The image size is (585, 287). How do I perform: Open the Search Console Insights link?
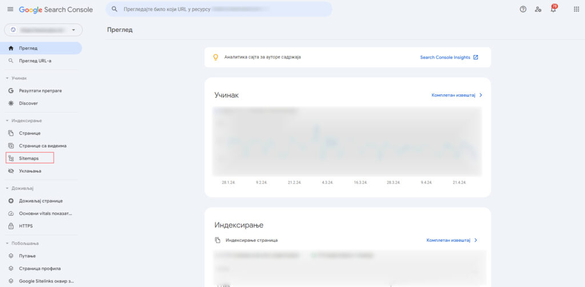click(x=448, y=57)
